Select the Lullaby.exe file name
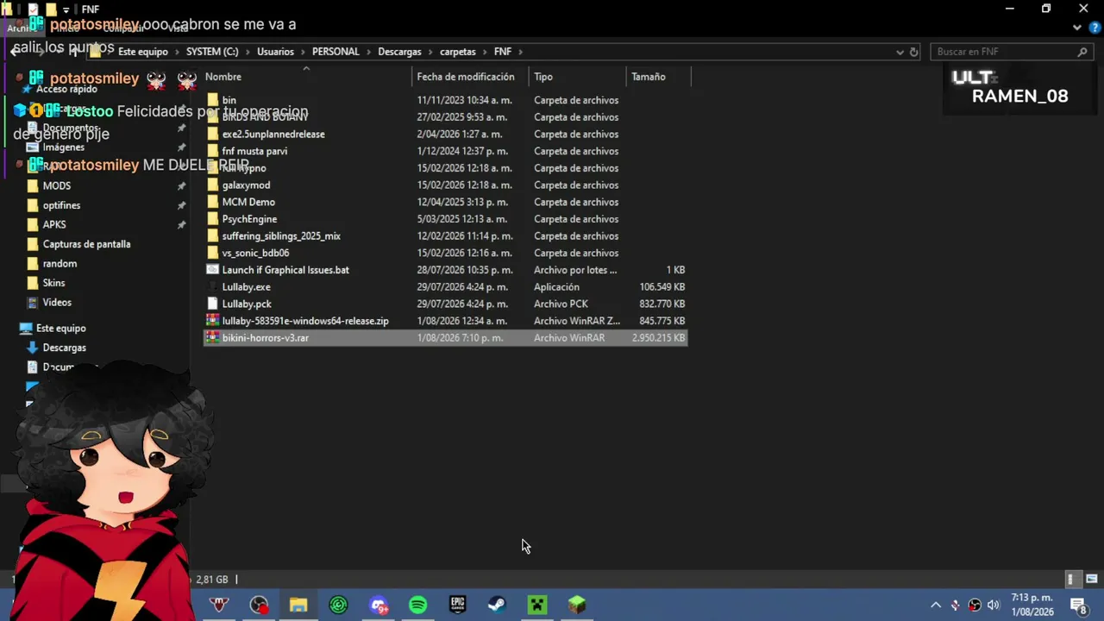The height and width of the screenshot is (621, 1104). pyautogui.click(x=246, y=287)
